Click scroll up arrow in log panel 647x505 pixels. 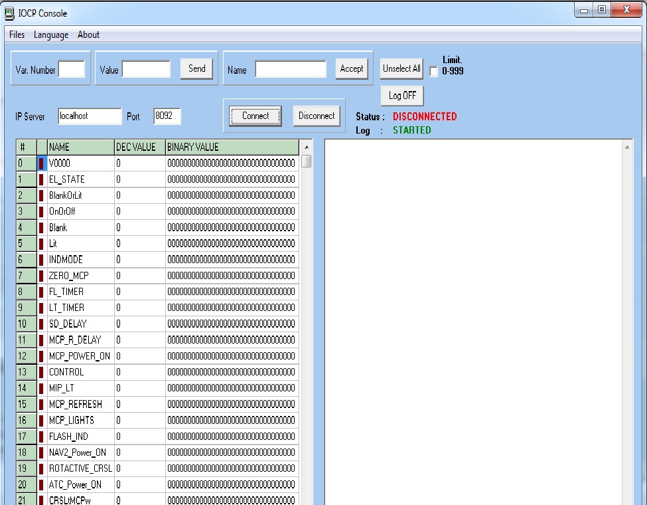coord(628,147)
